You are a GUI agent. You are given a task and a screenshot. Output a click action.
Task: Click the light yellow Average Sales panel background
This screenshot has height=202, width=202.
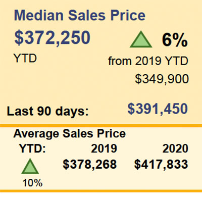click(101, 159)
